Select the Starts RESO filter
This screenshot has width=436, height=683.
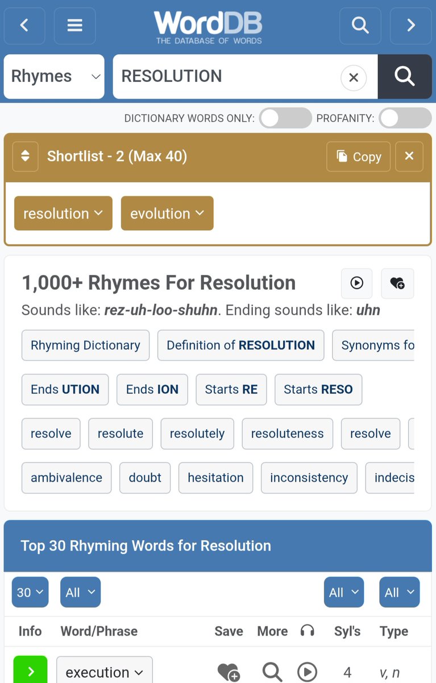[318, 389]
